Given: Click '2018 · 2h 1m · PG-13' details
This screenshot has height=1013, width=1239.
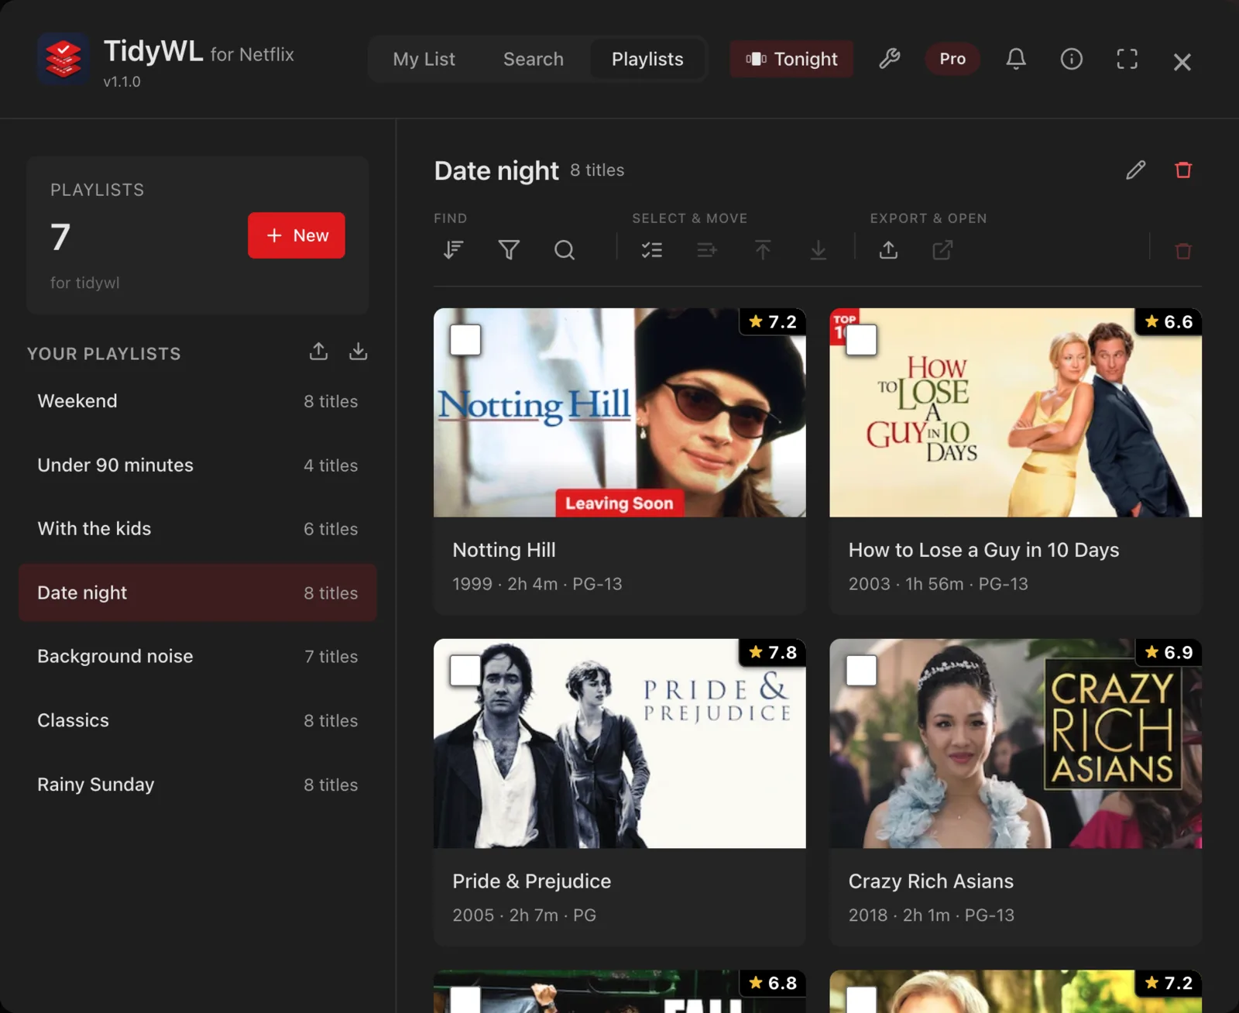Looking at the screenshot, I should click(x=931, y=915).
